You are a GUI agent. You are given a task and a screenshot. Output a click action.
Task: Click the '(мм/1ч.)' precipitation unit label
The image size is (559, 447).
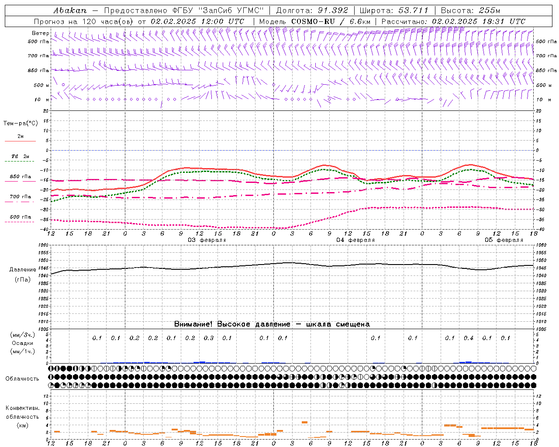22,351
